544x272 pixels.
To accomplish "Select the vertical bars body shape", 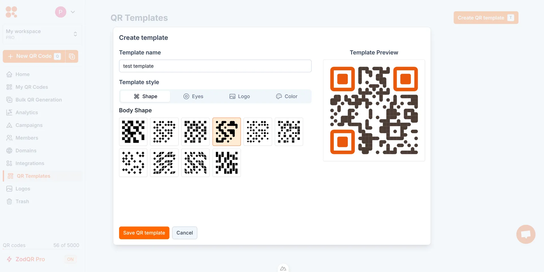I will pyautogui.click(x=227, y=163).
